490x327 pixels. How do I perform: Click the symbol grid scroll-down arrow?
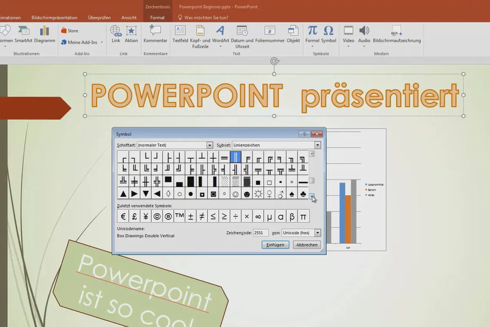312,197
